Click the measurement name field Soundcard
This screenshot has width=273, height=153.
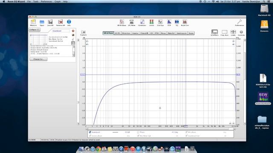coord(61,31)
